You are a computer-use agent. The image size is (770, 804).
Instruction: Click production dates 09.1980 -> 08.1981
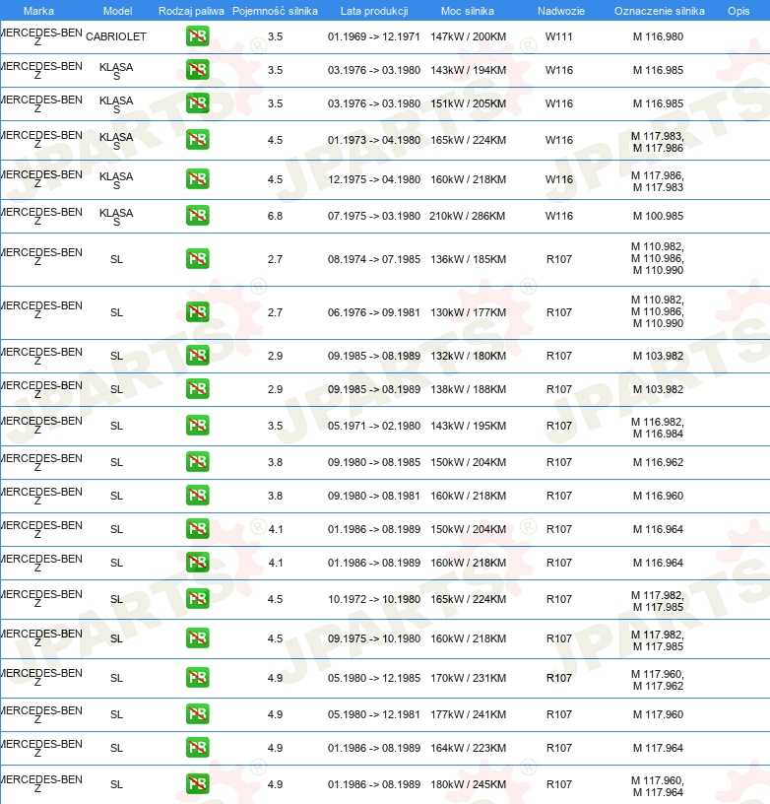[374, 496]
